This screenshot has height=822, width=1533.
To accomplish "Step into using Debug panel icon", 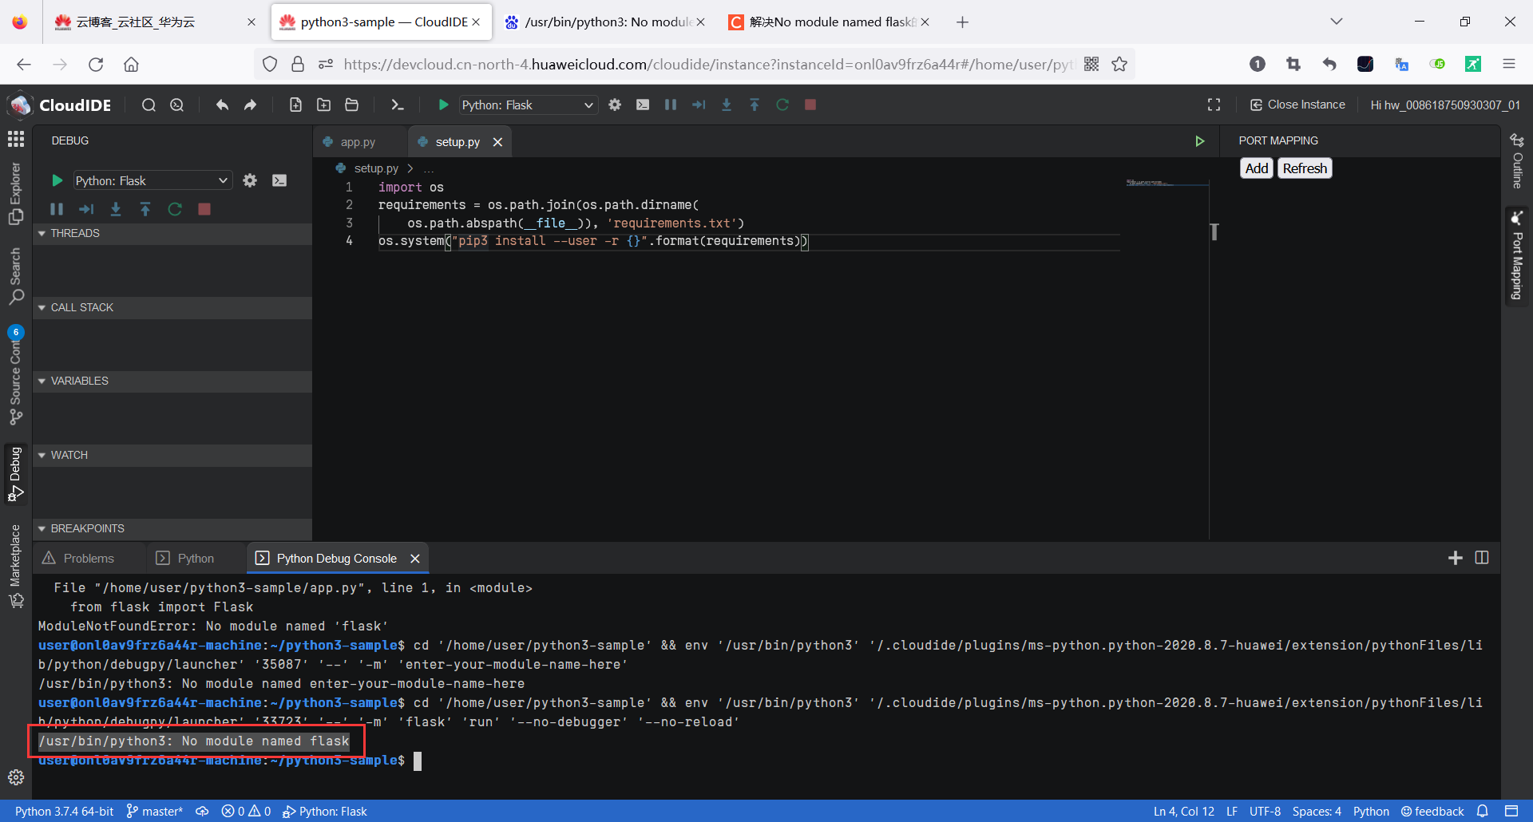I will tap(116, 209).
